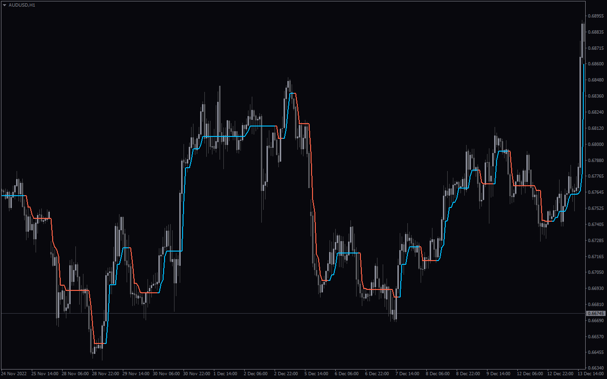This screenshot has width=607, height=379.
Task: Click price level 0.68955 on the scale
Action: click(597, 16)
